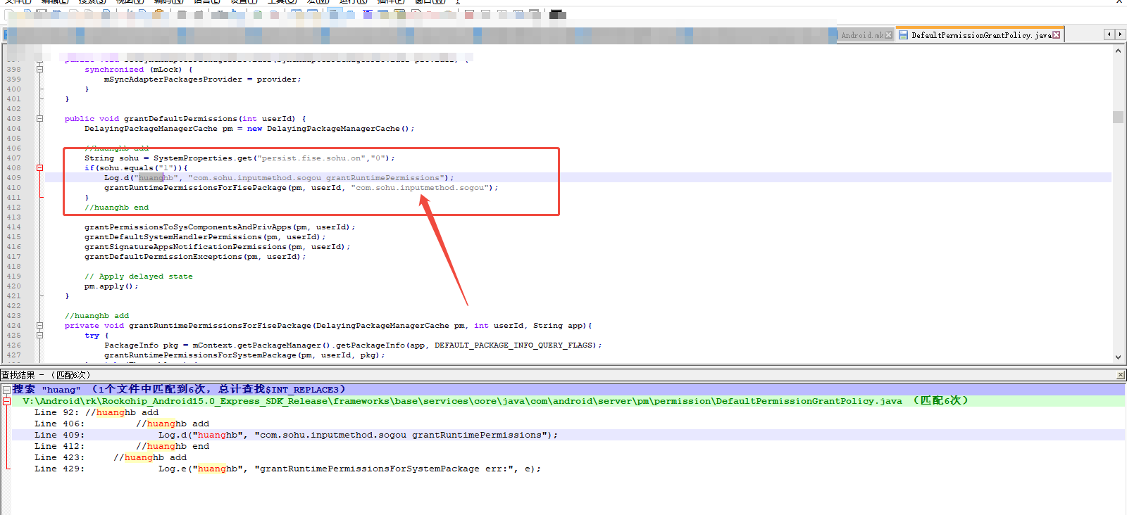Click "DelayingPackageManagerCache pm = new" line
This screenshot has width=1127, height=515.
point(249,129)
